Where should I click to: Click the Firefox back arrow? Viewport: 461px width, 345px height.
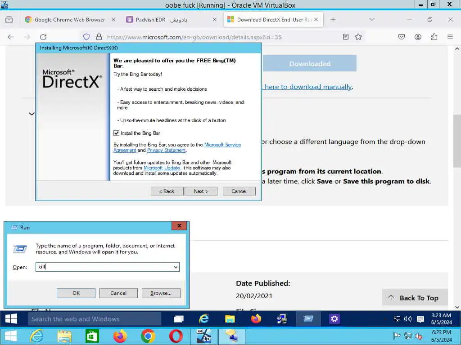click(11, 37)
